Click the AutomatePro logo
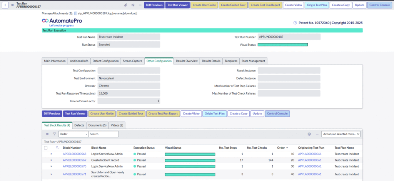 (62, 22)
